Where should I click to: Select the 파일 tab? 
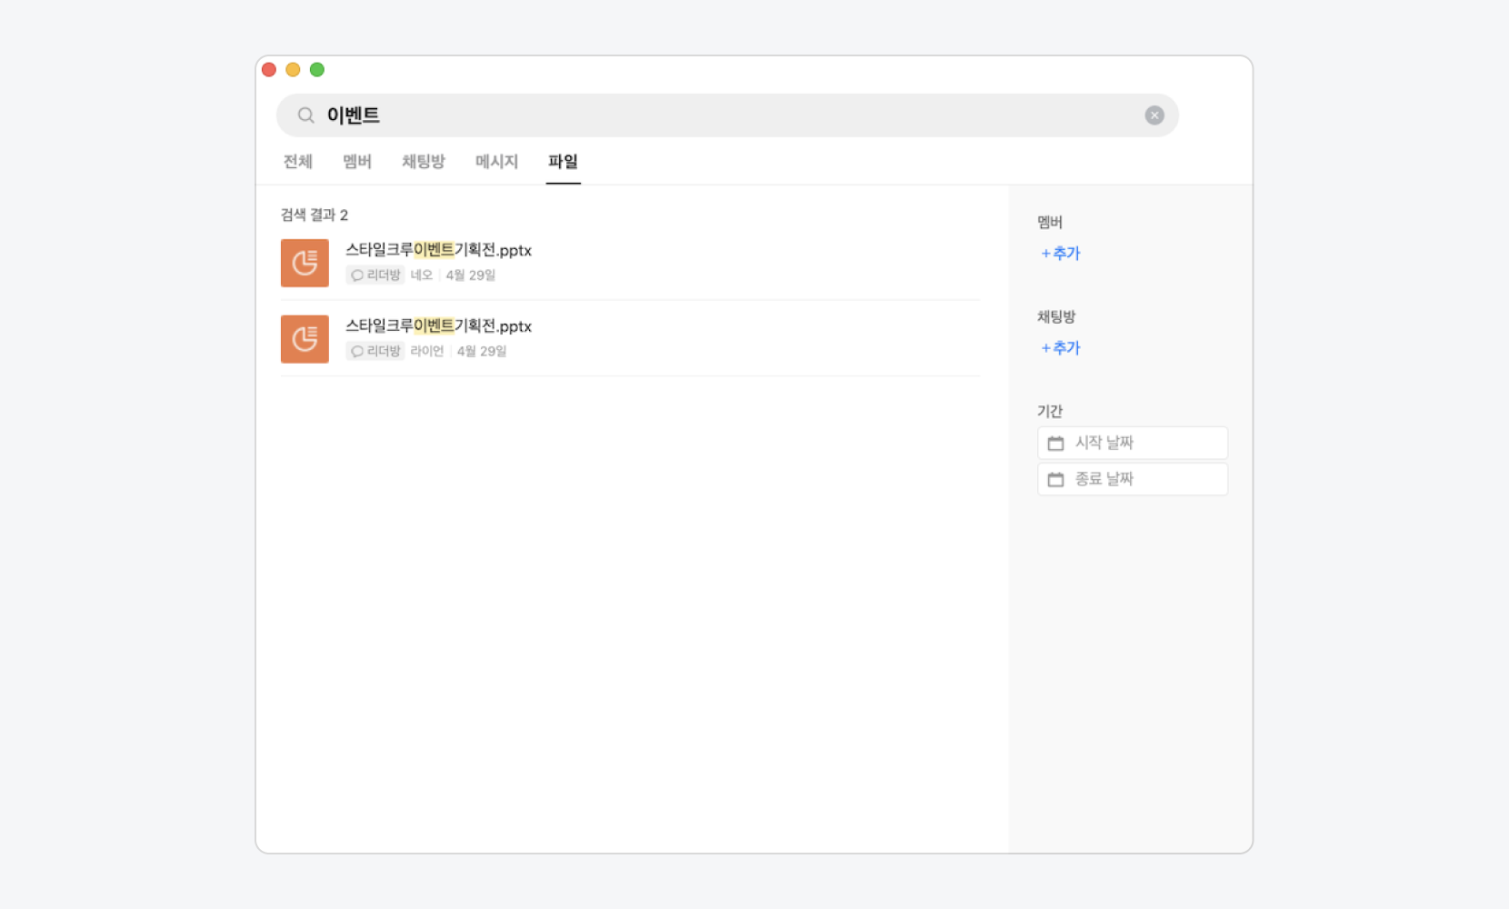point(563,162)
